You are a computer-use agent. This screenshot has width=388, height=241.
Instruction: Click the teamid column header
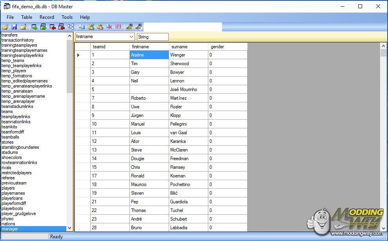tap(99, 47)
